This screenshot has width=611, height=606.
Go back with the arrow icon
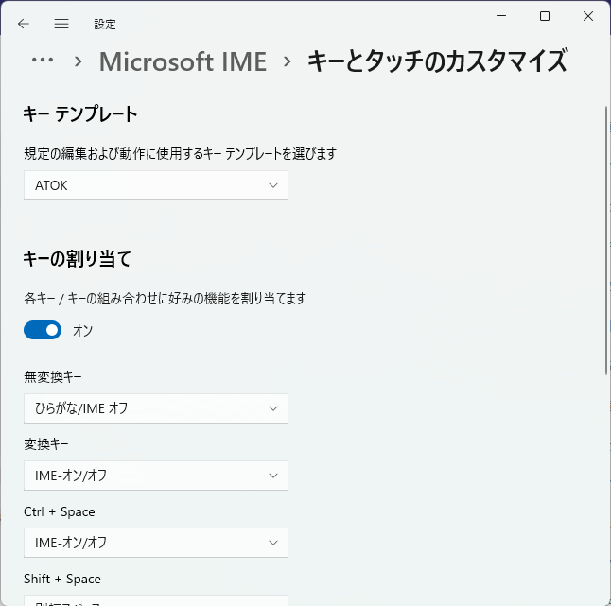point(24,24)
